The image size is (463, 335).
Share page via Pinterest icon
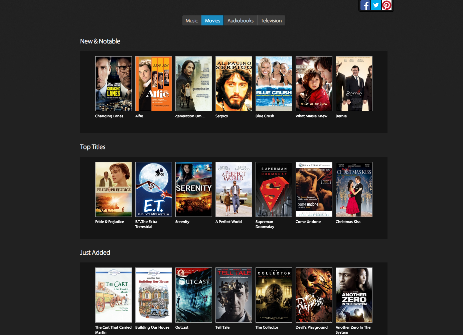(387, 5)
